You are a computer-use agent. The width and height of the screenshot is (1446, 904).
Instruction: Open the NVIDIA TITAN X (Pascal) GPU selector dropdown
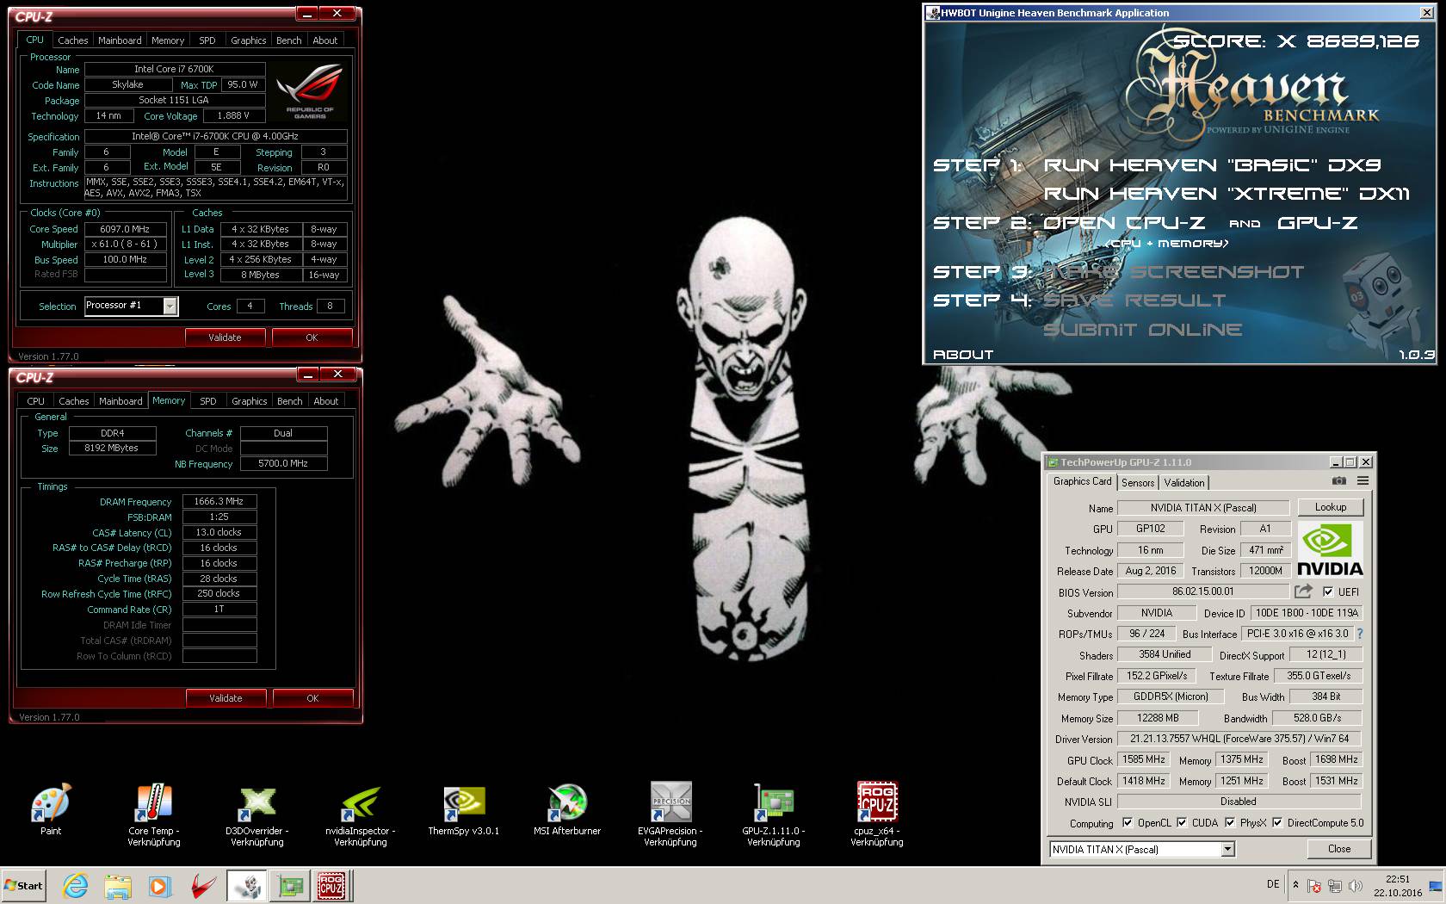click(1228, 850)
